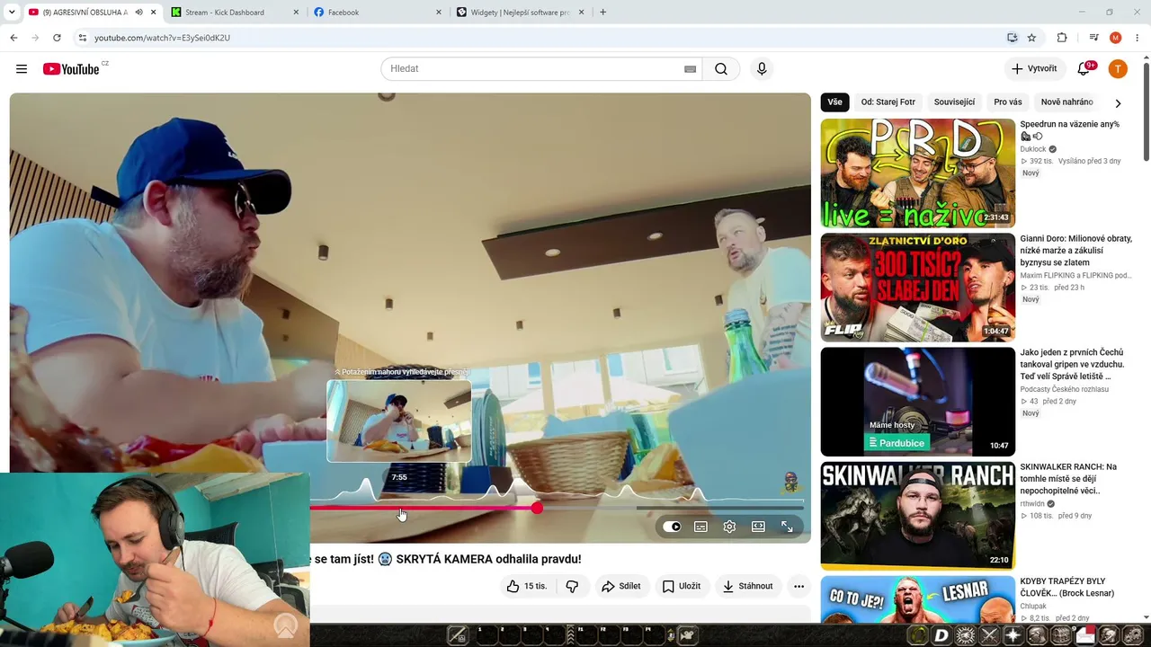Open the KDYBY TRAPÉZY BYLY ČLOVĚK video title
Viewport: 1151px width, 647px height.
click(1067, 588)
